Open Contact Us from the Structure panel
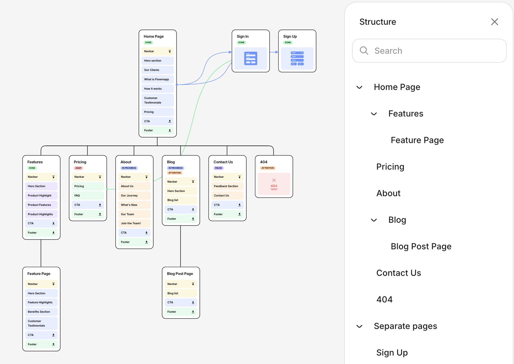The height and width of the screenshot is (364, 514). point(399,273)
